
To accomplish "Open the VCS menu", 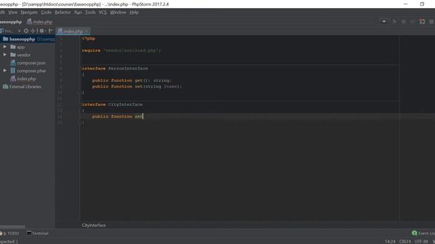I will tap(103, 12).
